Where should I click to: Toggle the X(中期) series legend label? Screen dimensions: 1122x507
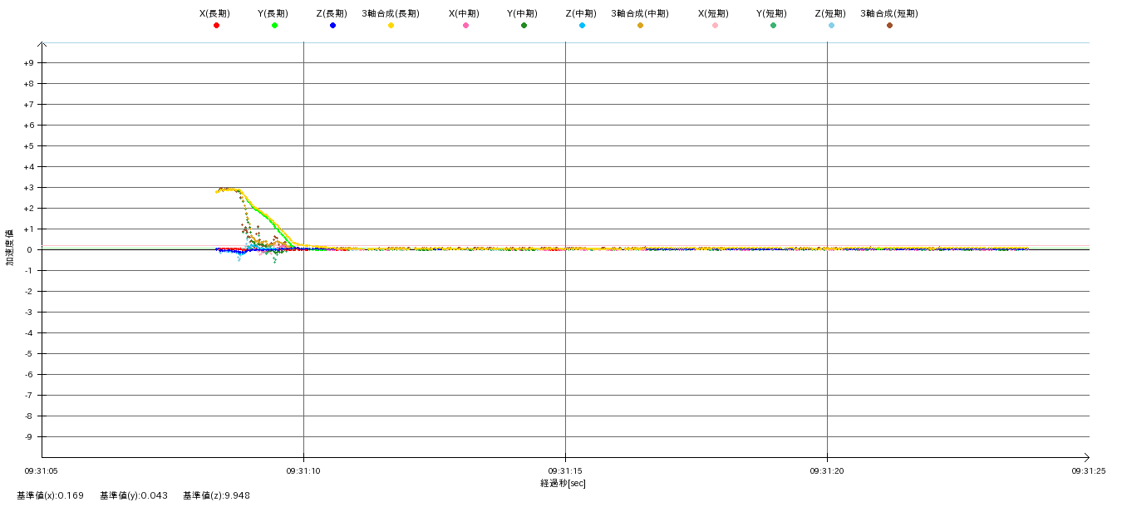464,14
